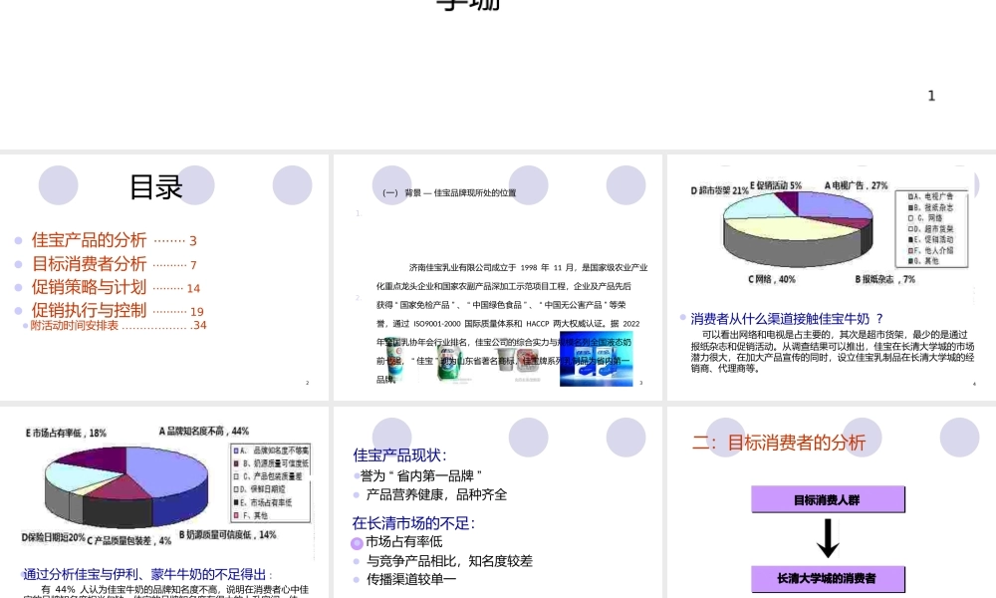
Task: Click the purple box 长清大学城的消费者
Action: tap(828, 578)
